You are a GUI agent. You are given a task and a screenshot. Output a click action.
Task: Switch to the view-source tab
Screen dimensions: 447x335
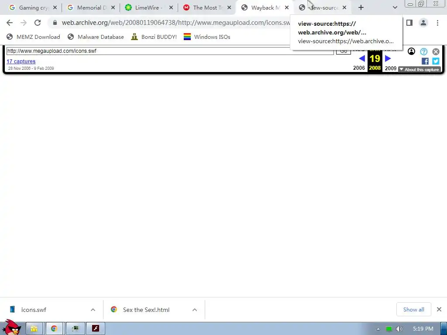(x=322, y=8)
